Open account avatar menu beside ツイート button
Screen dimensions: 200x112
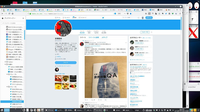click(x=143, y=18)
